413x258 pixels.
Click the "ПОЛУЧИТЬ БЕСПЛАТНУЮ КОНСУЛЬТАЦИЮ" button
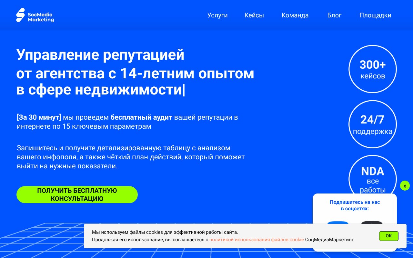pyautogui.click(x=77, y=194)
